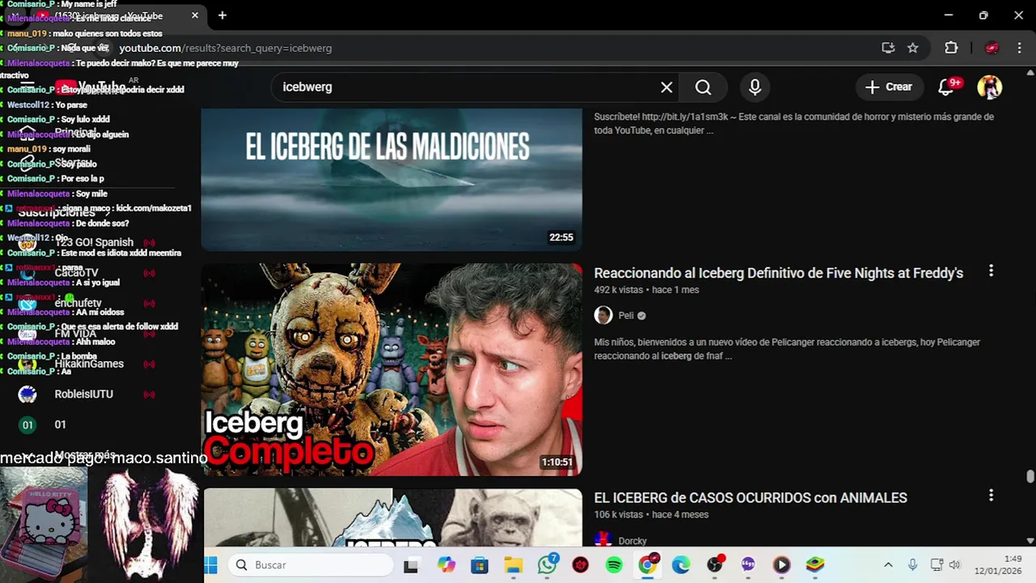This screenshot has height=583, width=1036.
Task: Open the orange play-button media app in the taskbar
Action: click(x=781, y=565)
